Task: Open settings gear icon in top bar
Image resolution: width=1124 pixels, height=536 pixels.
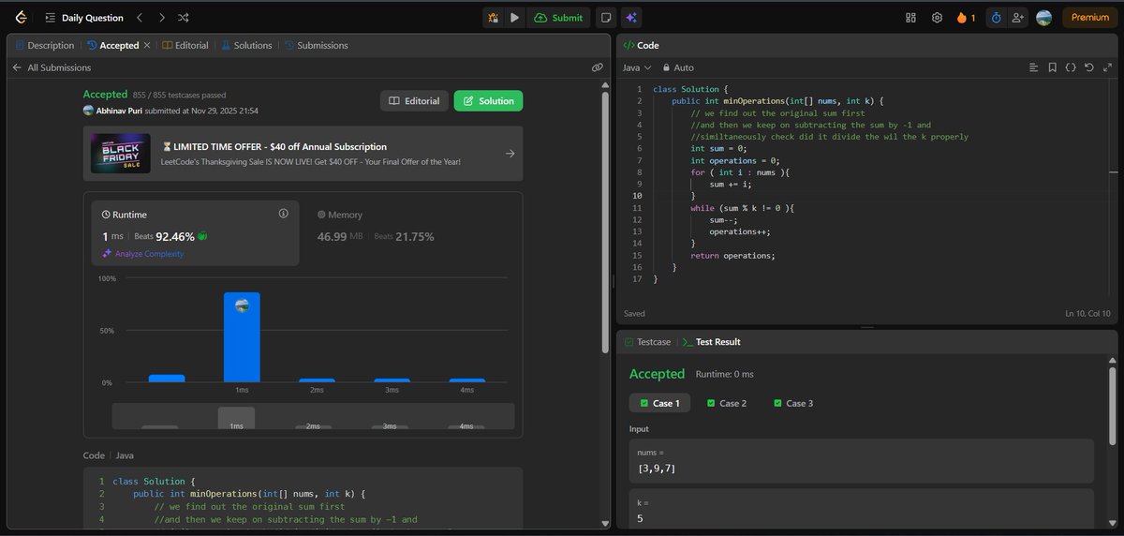Action: [x=937, y=17]
